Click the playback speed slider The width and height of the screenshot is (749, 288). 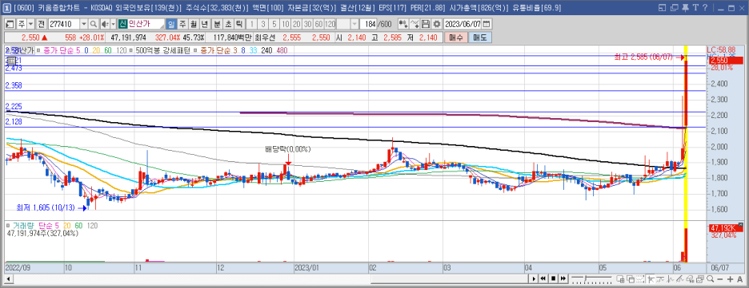coord(591,278)
